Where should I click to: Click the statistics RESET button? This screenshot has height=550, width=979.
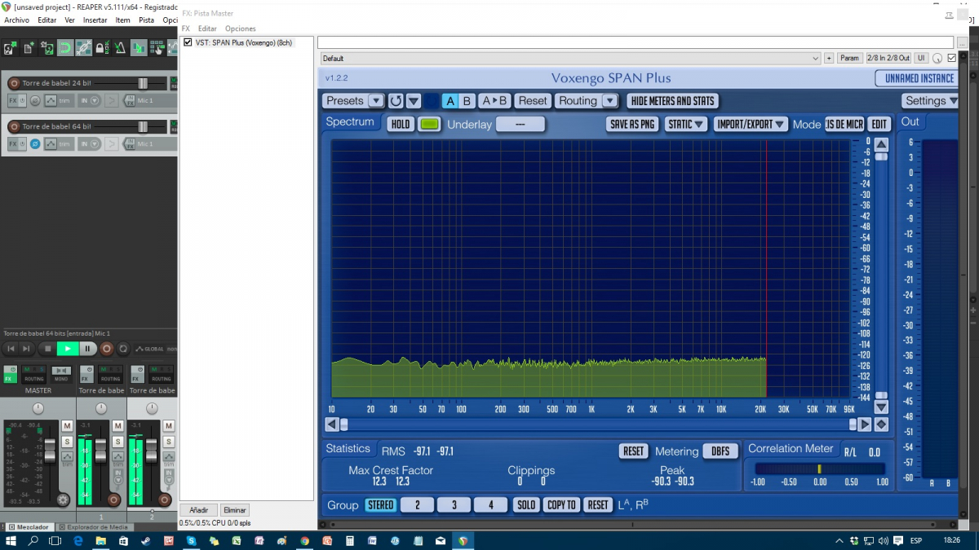click(x=633, y=451)
